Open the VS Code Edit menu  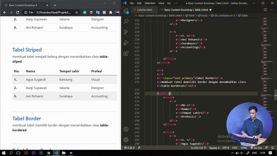pos(139,3)
